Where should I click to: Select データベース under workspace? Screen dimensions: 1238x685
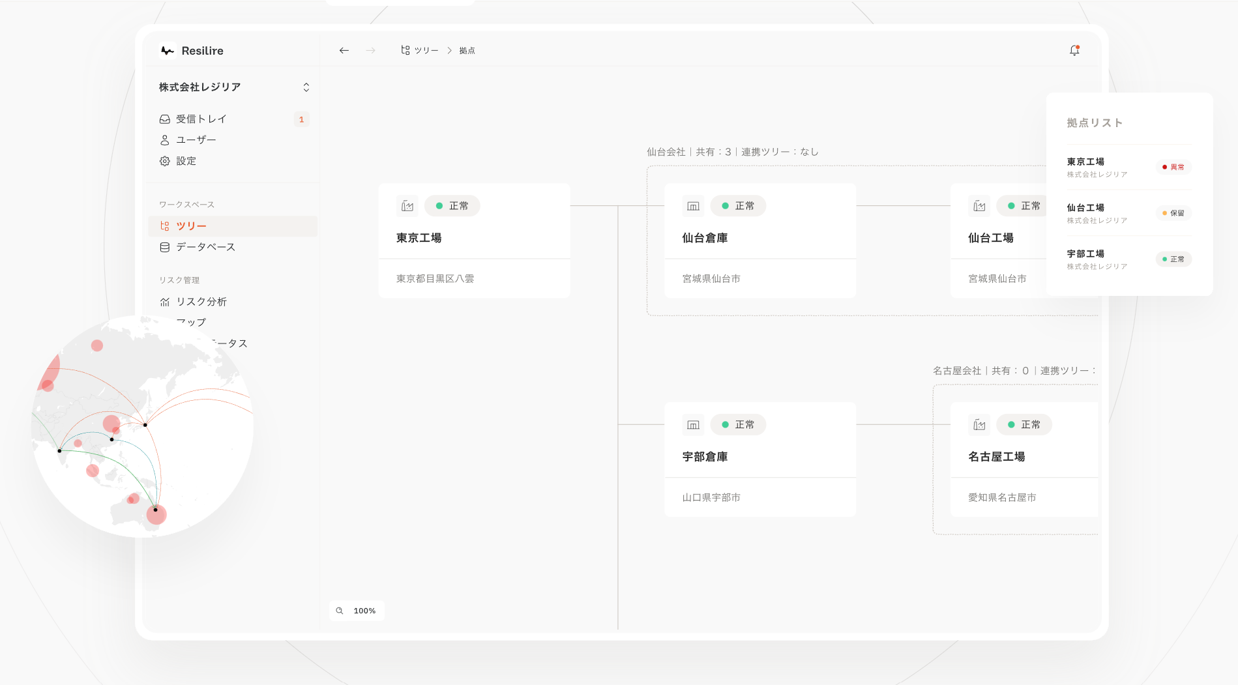pyautogui.click(x=205, y=247)
